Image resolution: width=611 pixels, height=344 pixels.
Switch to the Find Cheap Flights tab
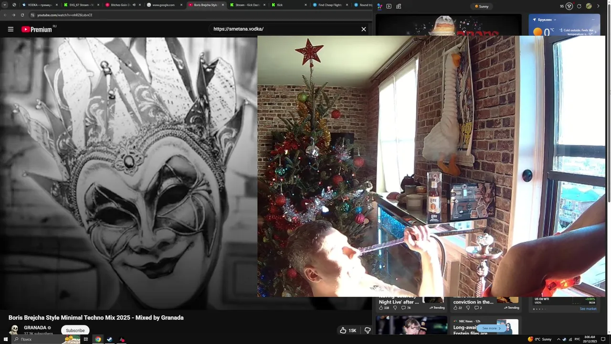pos(329,5)
